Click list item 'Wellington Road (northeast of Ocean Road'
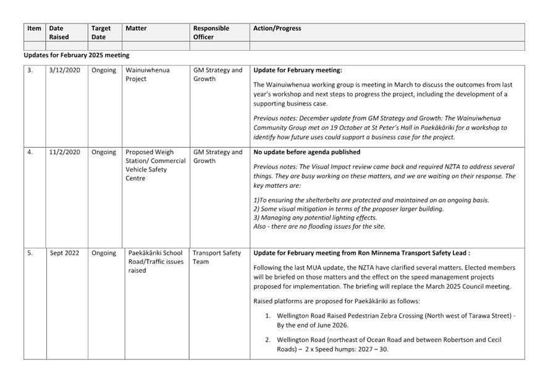Image resolution: width=548 pixels, height=387 pixels. tap(389, 344)
